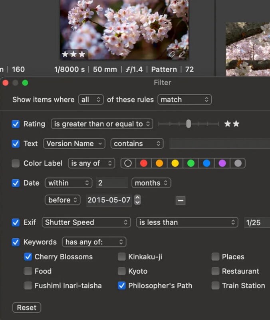Image resolution: width=270 pixels, height=320 pixels.
Task: Open the 'is greater than or equal to' dropdown
Action: coord(102,124)
